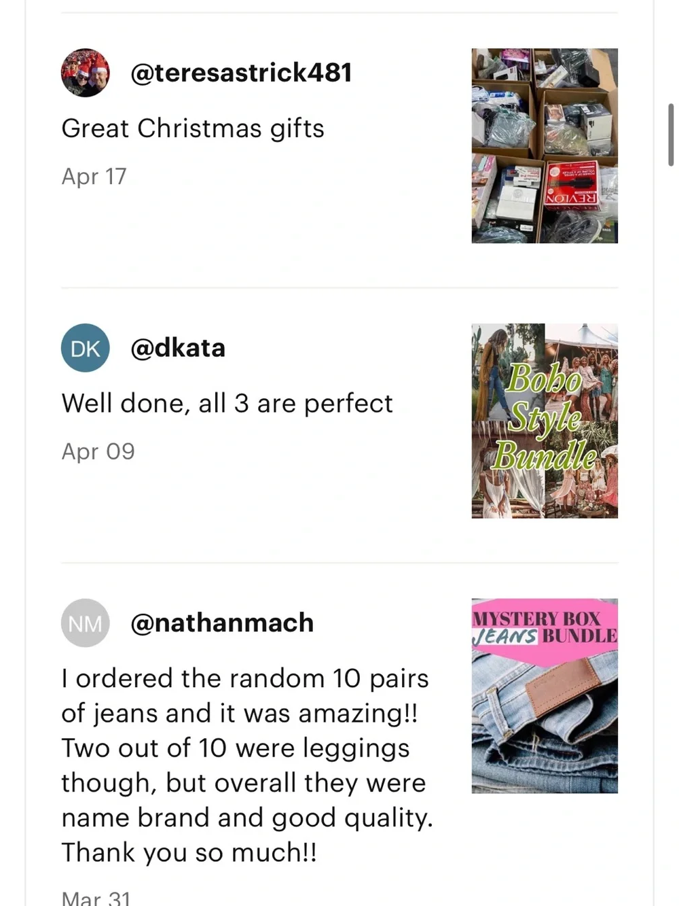Tap the NM initials avatar
The height and width of the screenshot is (906, 679).
click(85, 623)
